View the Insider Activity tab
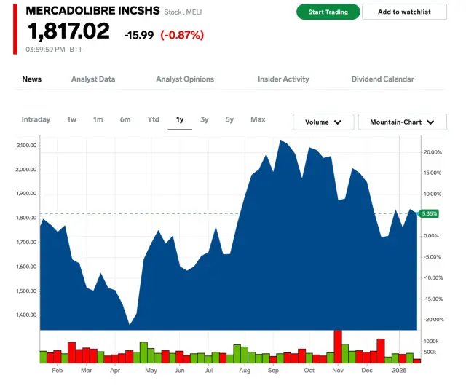Image resolution: width=466 pixels, height=386 pixels. [x=283, y=79]
